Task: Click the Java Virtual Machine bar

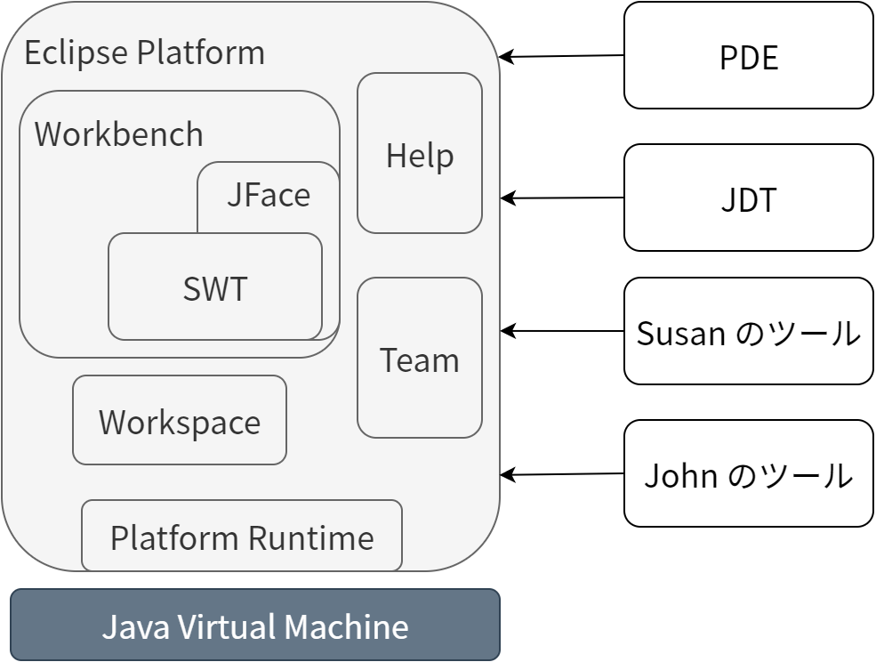Action: click(254, 626)
